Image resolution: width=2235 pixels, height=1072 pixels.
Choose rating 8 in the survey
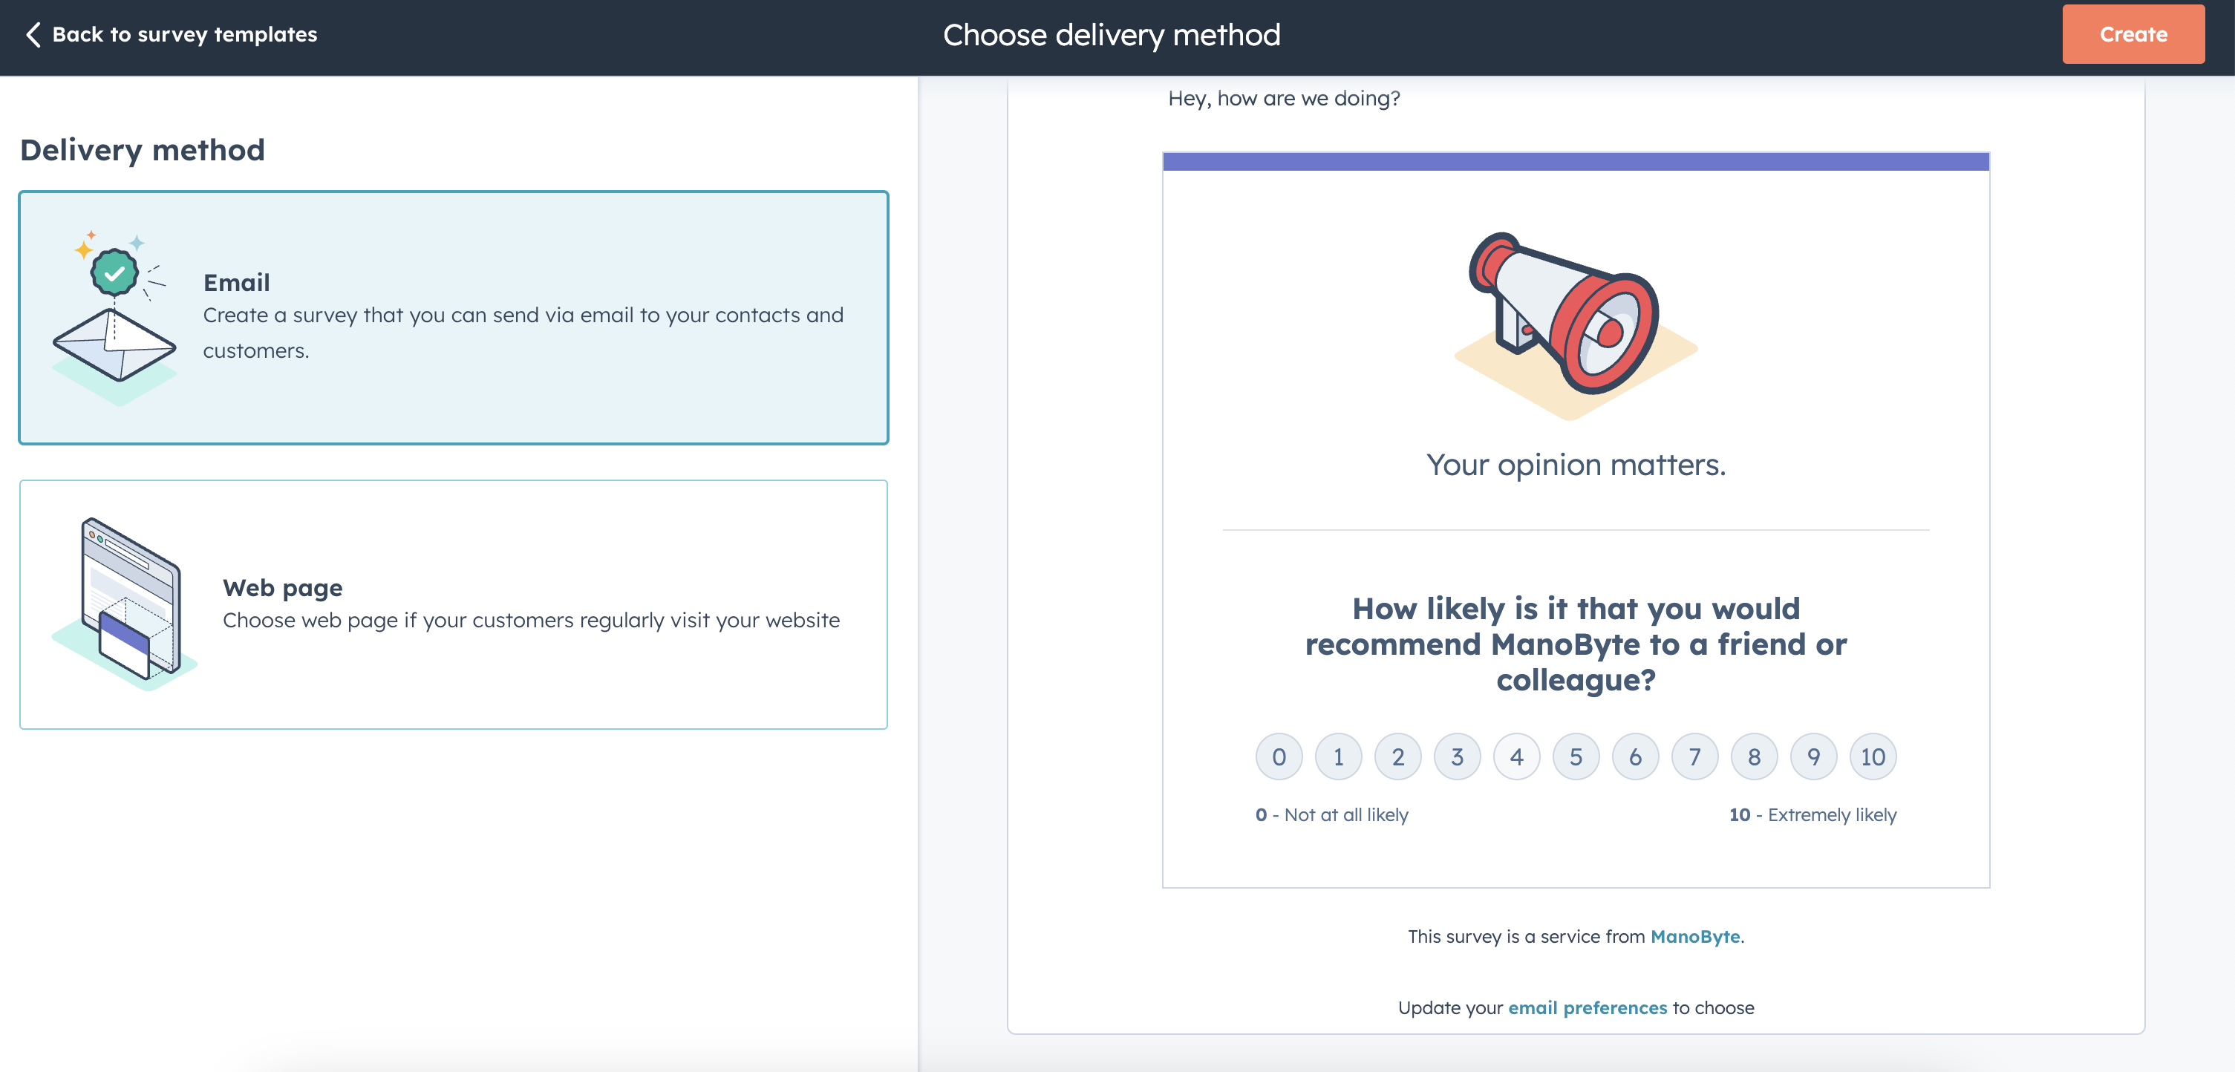tap(1755, 757)
